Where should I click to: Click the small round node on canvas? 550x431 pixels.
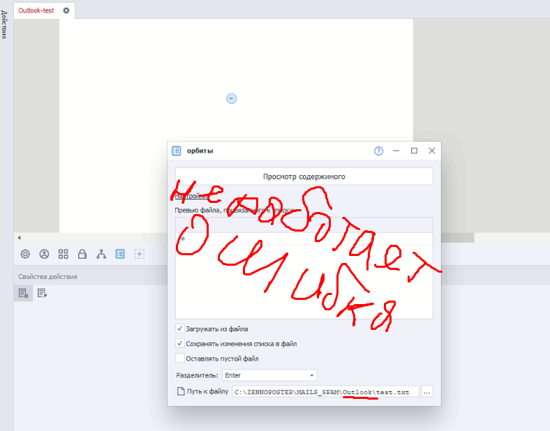point(232,98)
